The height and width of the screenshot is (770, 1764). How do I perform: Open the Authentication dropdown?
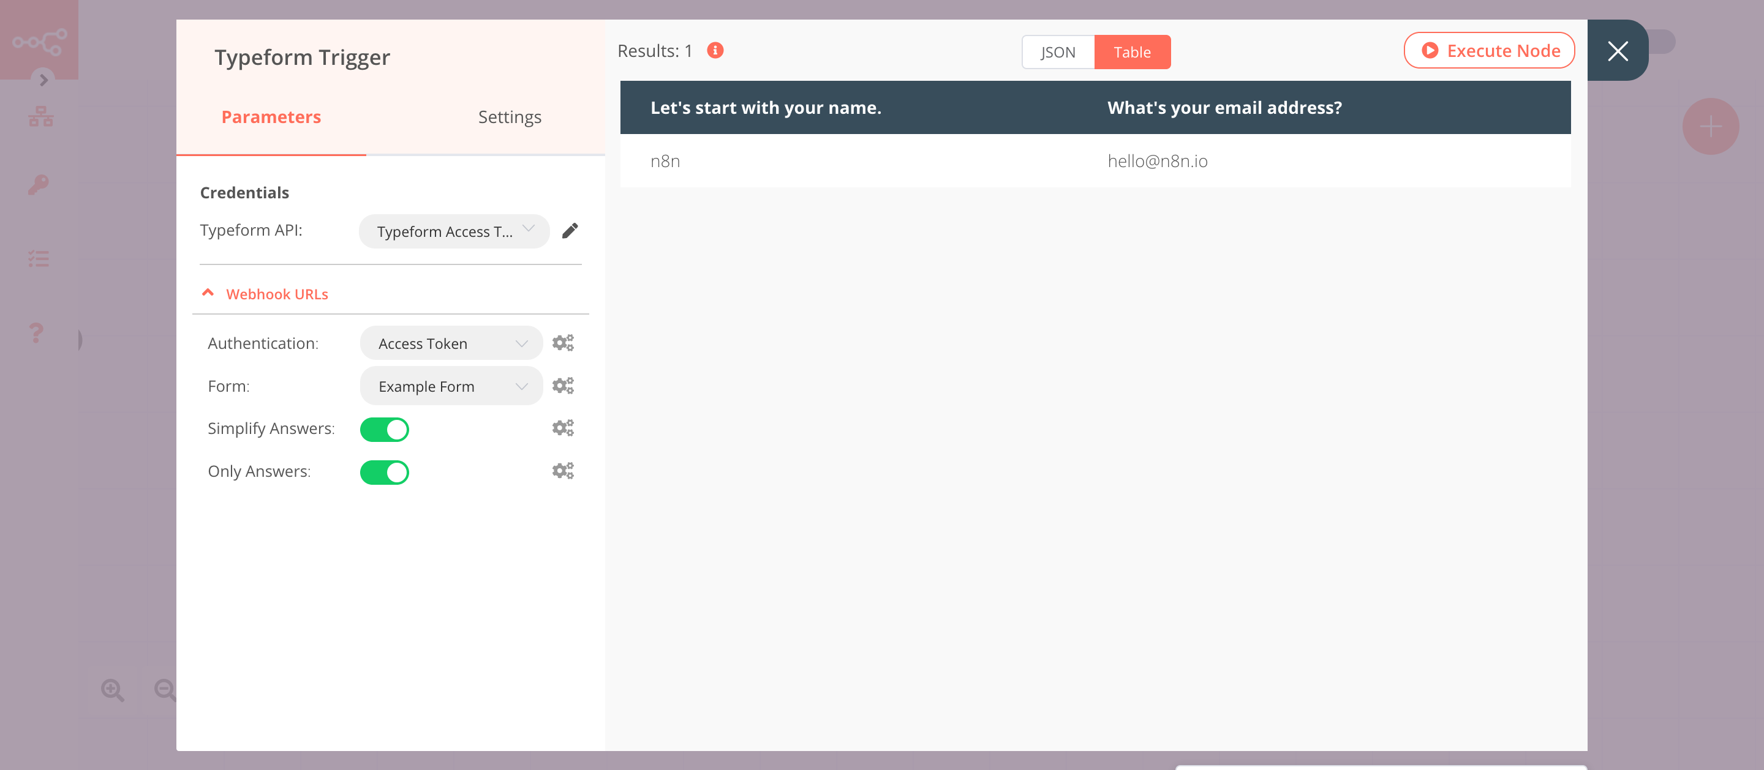pyautogui.click(x=451, y=343)
